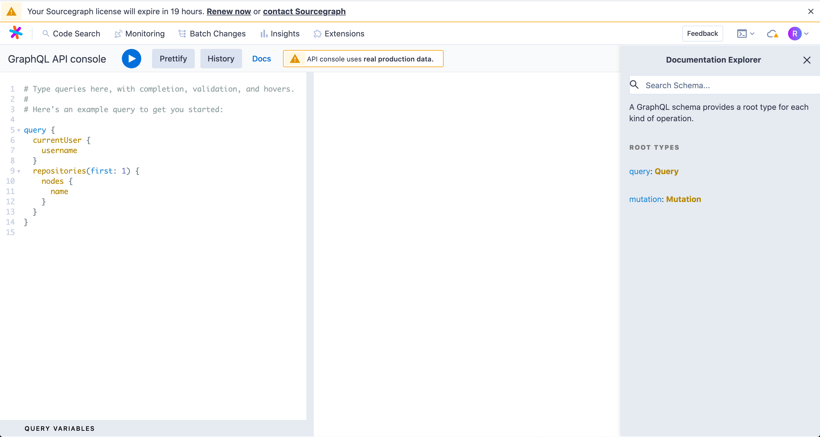
Task: Click the Feedback button
Action: coord(702,33)
